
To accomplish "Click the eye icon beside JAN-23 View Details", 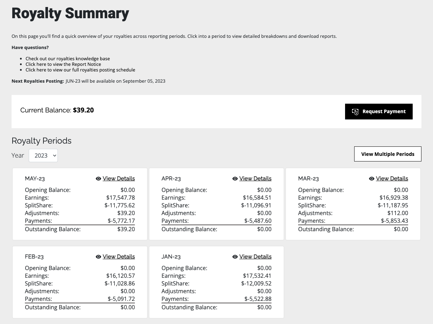I will click(235, 257).
